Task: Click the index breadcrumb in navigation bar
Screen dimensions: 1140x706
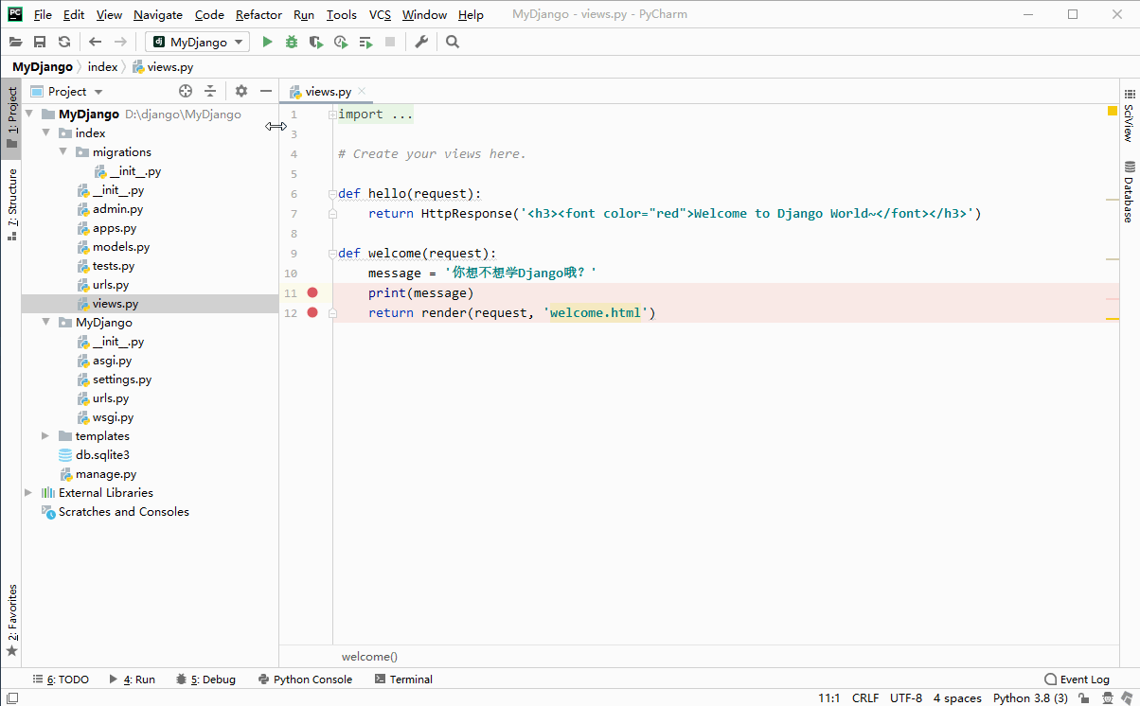Action: (102, 67)
